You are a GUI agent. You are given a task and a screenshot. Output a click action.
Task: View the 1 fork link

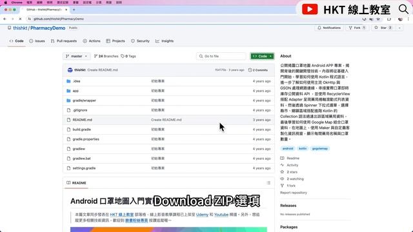[x=291, y=186]
